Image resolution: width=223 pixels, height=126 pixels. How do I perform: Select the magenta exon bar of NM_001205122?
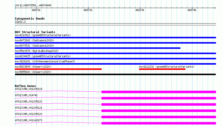click(159, 104)
